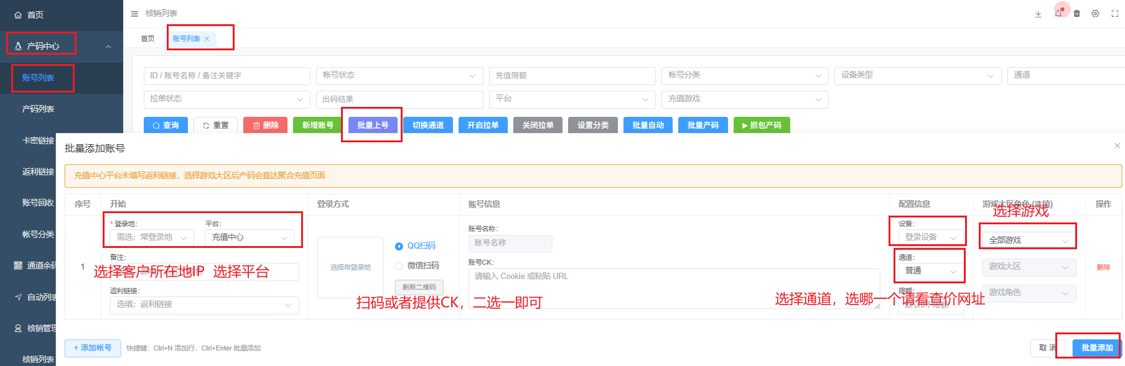
Task: Click the 刷新二维码 button
Action: (x=419, y=287)
